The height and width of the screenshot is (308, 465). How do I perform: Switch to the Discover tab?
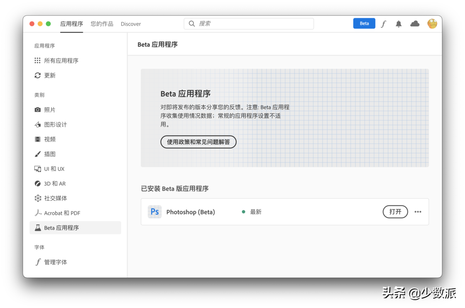point(131,24)
